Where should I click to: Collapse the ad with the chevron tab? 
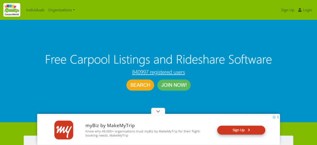pyautogui.click(x=158, y=111)
